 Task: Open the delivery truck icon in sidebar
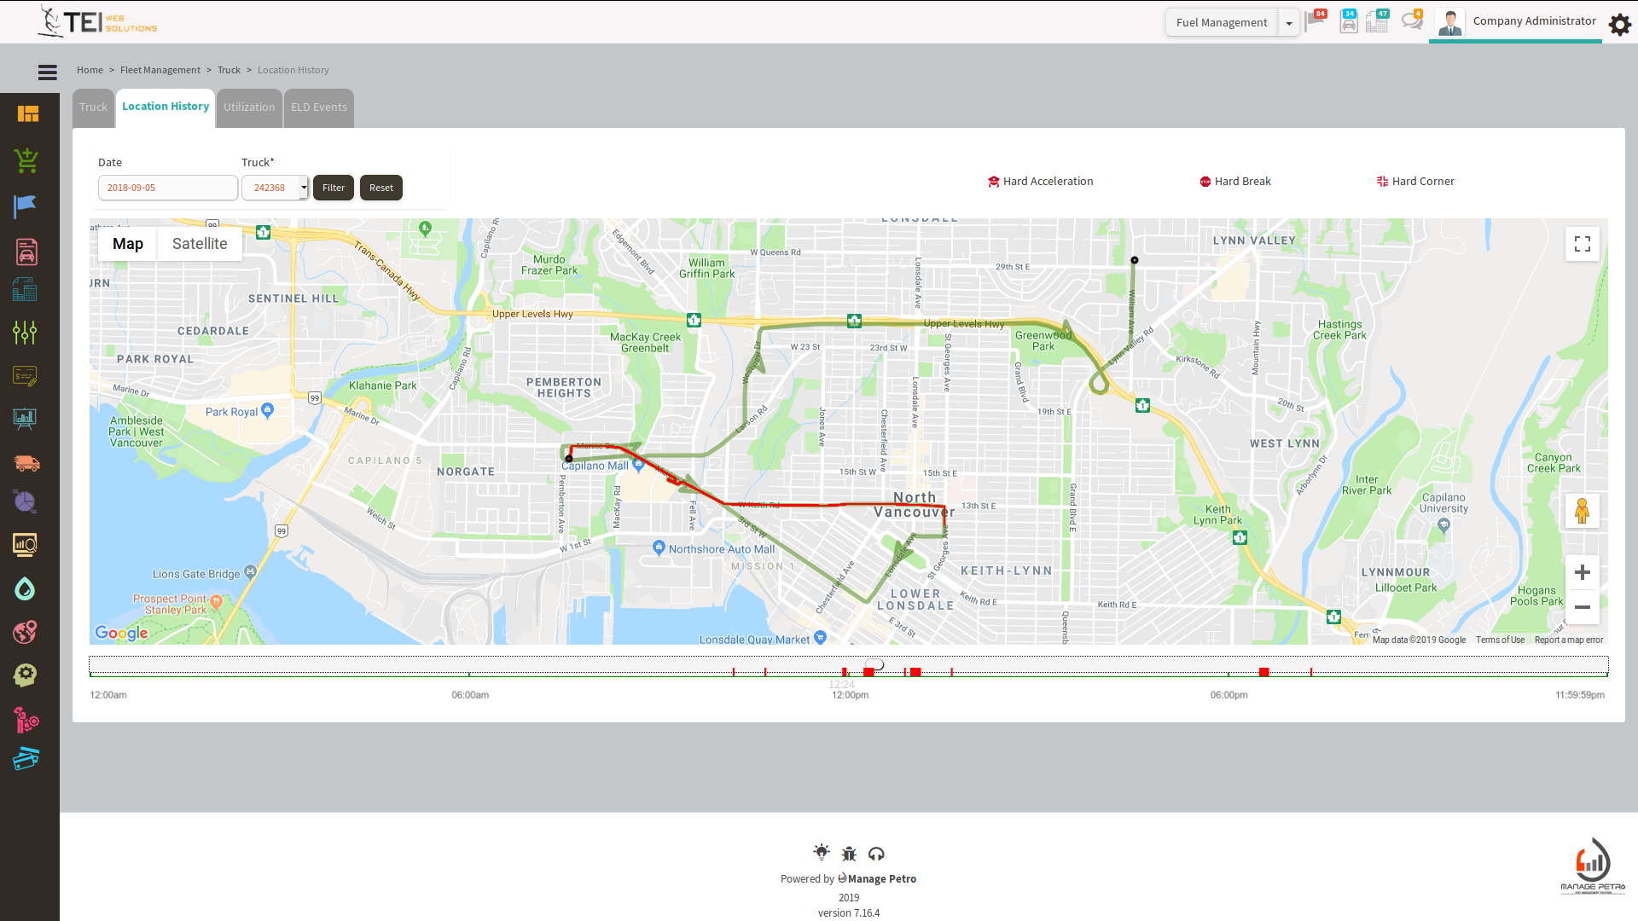pyautogui.click(x=26, y=463)
